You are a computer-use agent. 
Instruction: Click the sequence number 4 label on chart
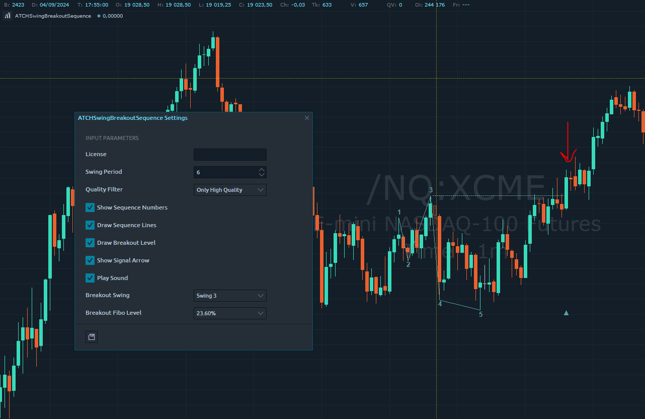440,304
